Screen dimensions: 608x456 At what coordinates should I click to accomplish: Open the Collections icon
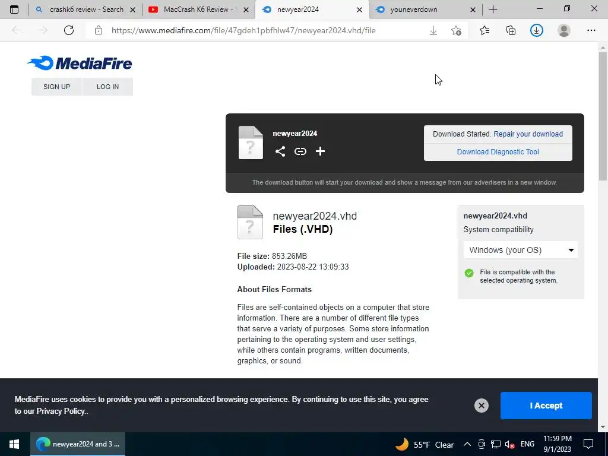[511, 30]
